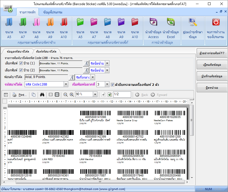Switch to single page view
Image resolution: width=228 pixels, height=192 pixels.
pos(51,95)
